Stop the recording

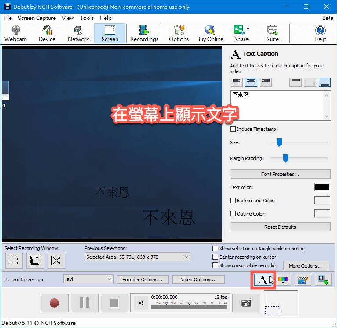pyautogui.click(x=114, y=303)
